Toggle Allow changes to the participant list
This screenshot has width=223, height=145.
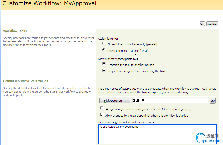coord(102,114)
